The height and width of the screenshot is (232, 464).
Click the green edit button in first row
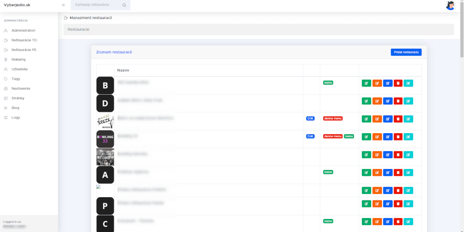[x=366, y=84]
